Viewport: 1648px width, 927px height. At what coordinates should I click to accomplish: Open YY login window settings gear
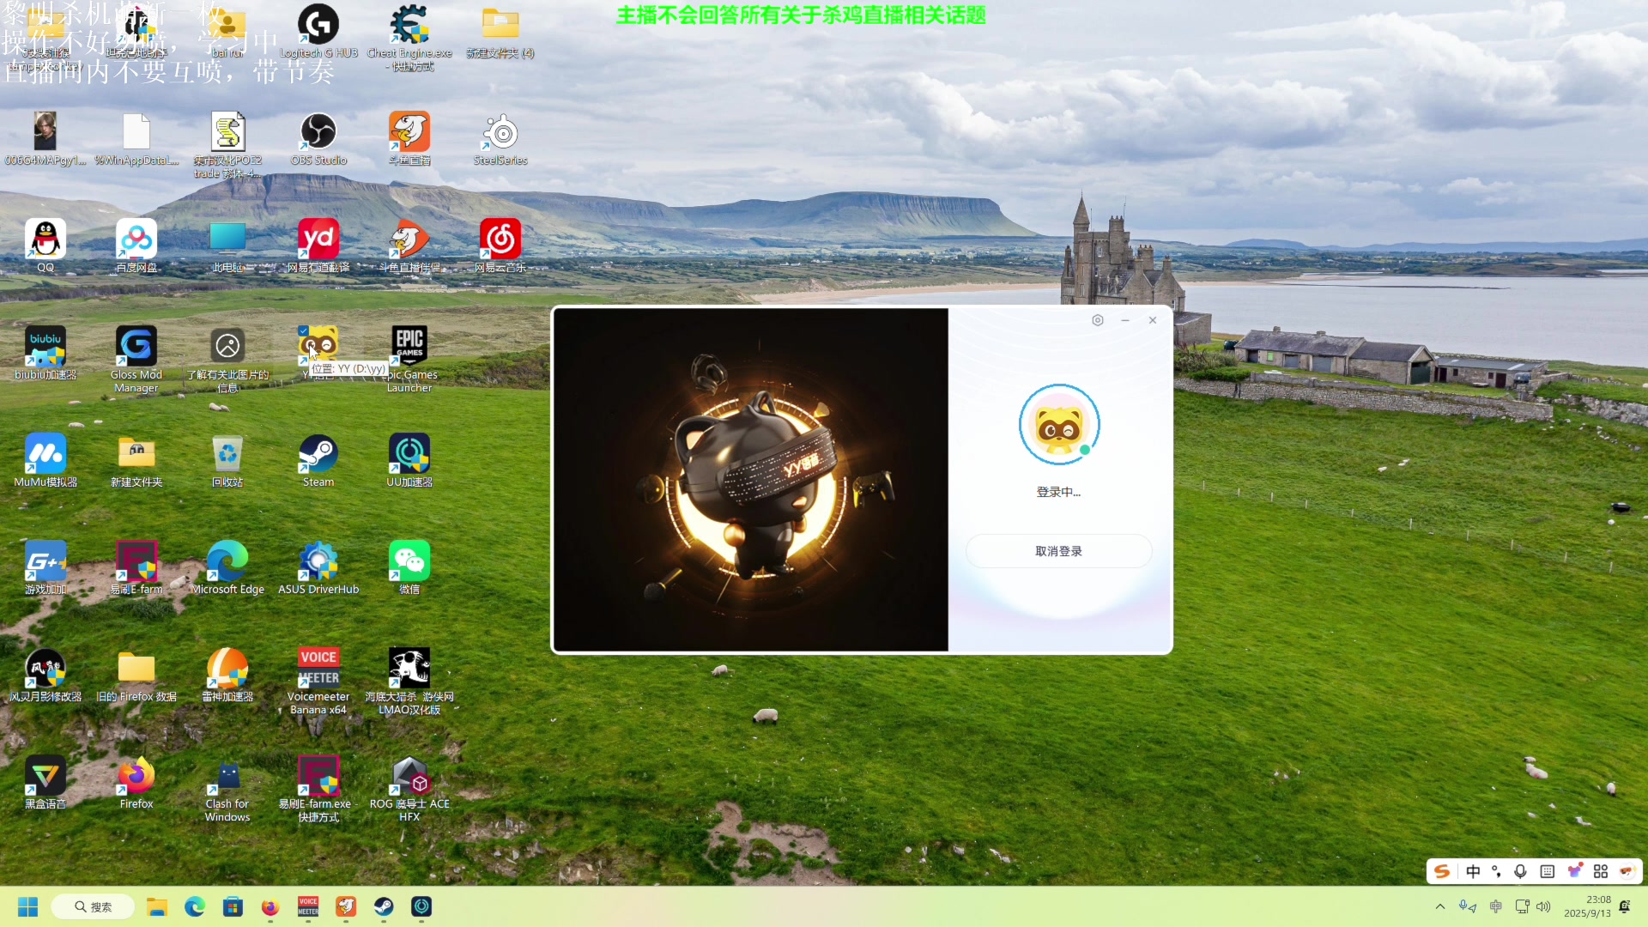point(1097,320)
